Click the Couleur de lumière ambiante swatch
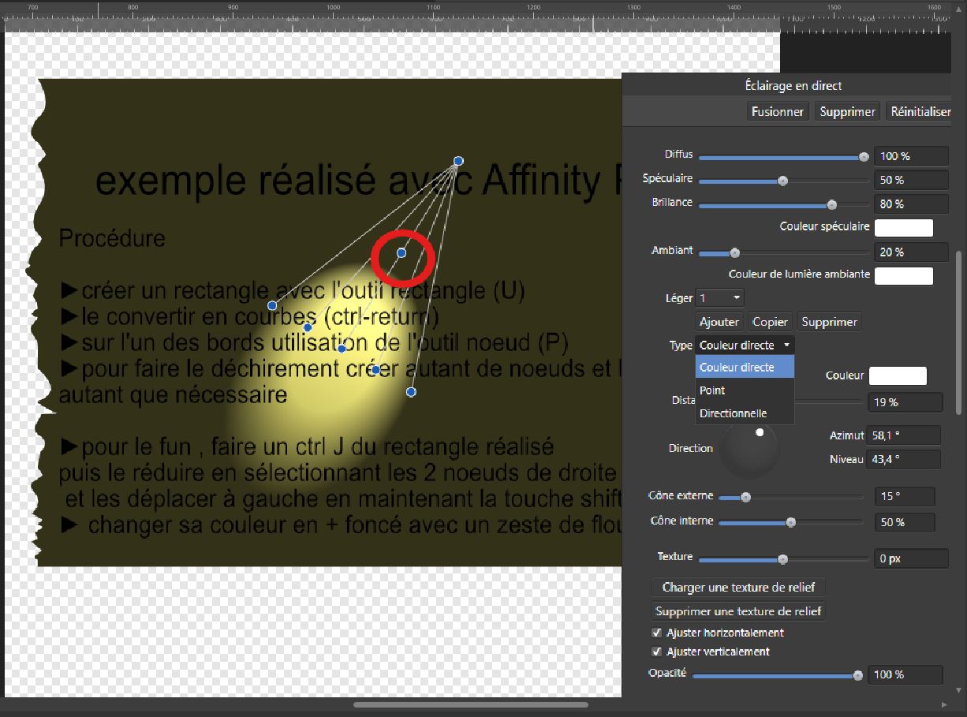 pos(904,276)
